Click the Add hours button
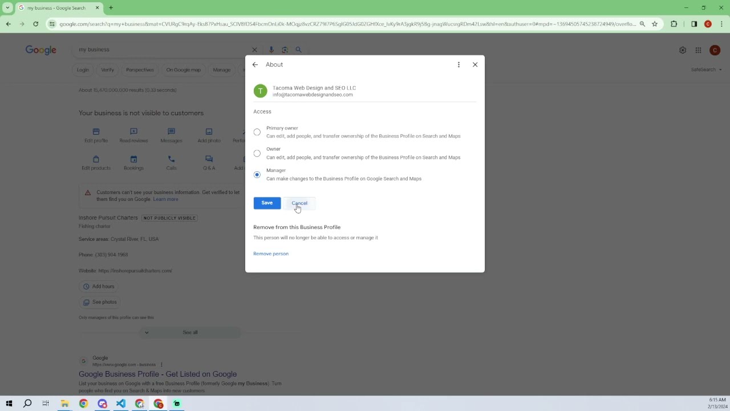730x411 pixels. tap(99, 287)
